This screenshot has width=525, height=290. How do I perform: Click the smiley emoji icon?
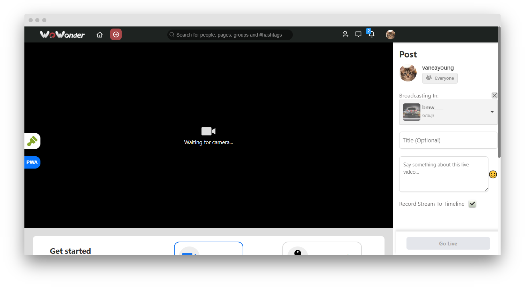(x=493, y=174)
